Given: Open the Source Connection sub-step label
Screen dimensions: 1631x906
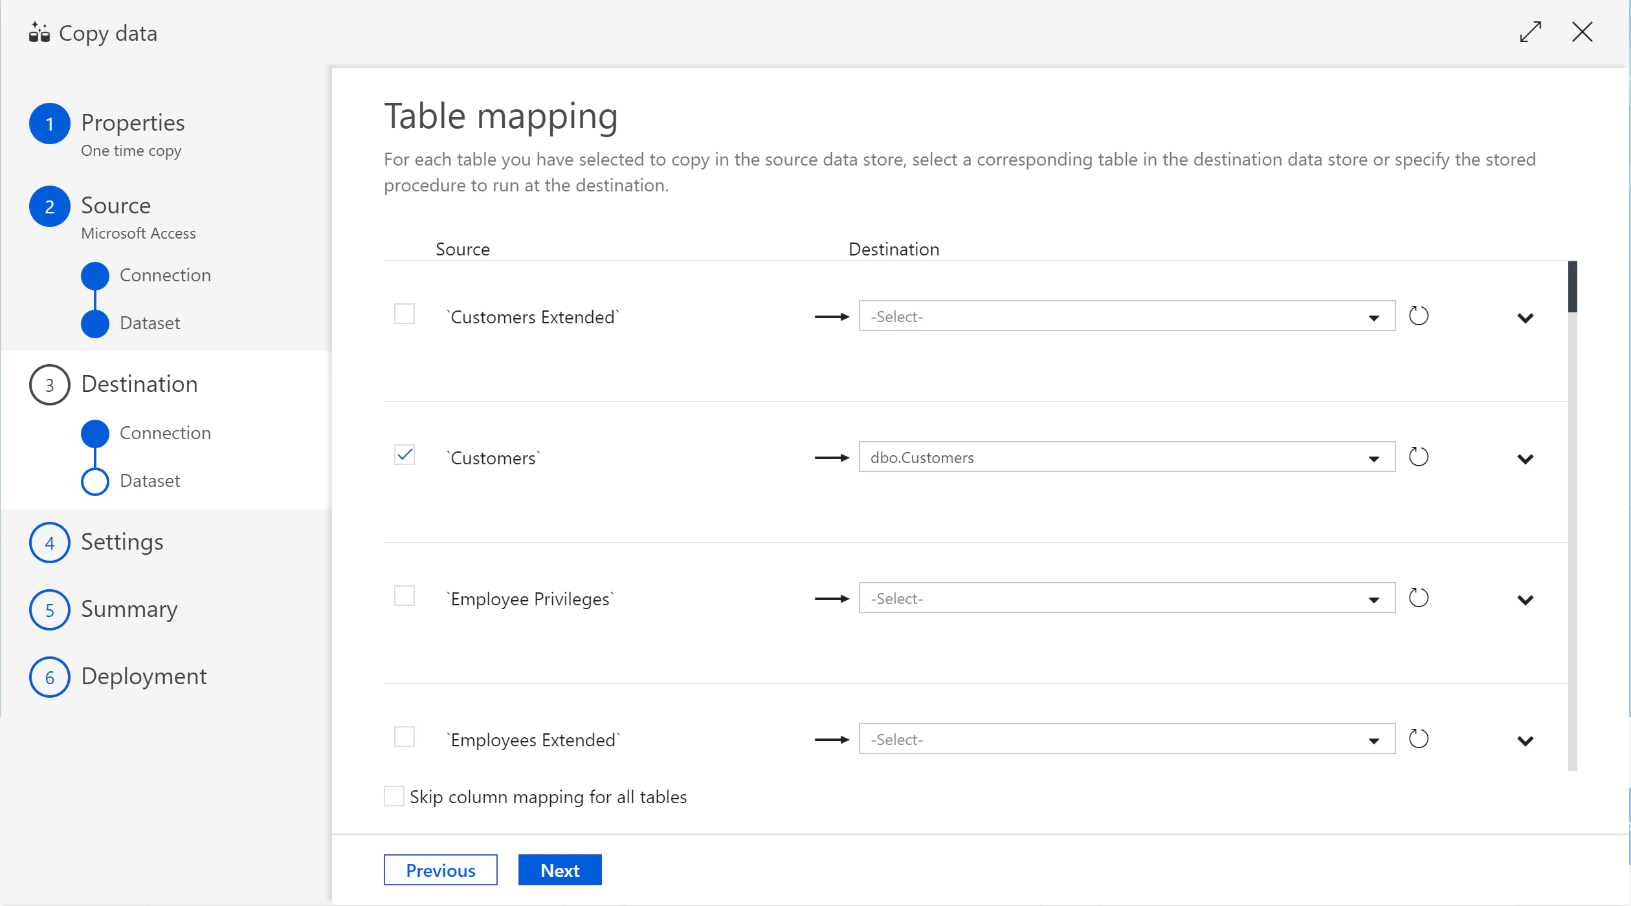Looking at the screenshot, I should pos(165,275).
